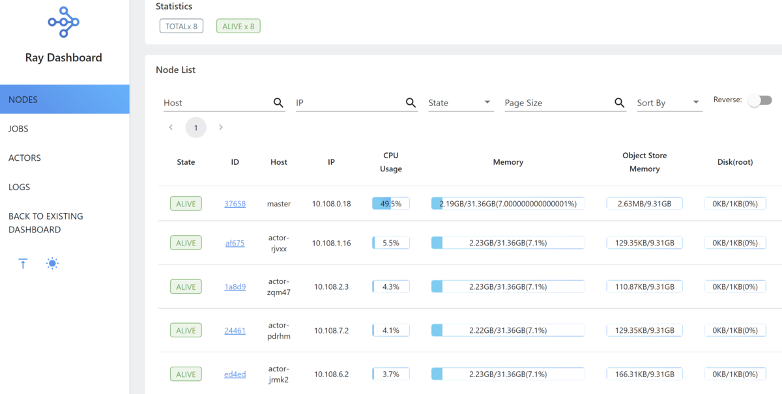782x394 pixels.
Task: Click the 4.1% CPU usage value
Action: point(391,330)
